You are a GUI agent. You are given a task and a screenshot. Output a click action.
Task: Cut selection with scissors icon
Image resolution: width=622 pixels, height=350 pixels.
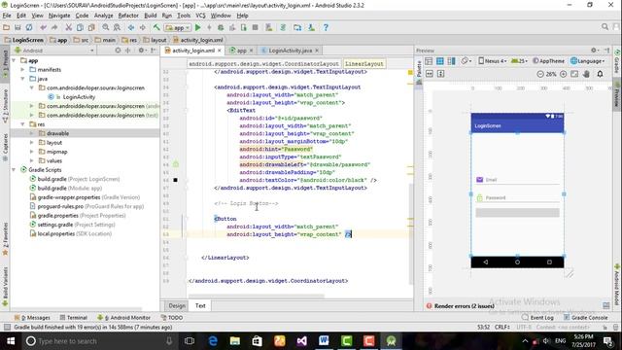point(69,27)
